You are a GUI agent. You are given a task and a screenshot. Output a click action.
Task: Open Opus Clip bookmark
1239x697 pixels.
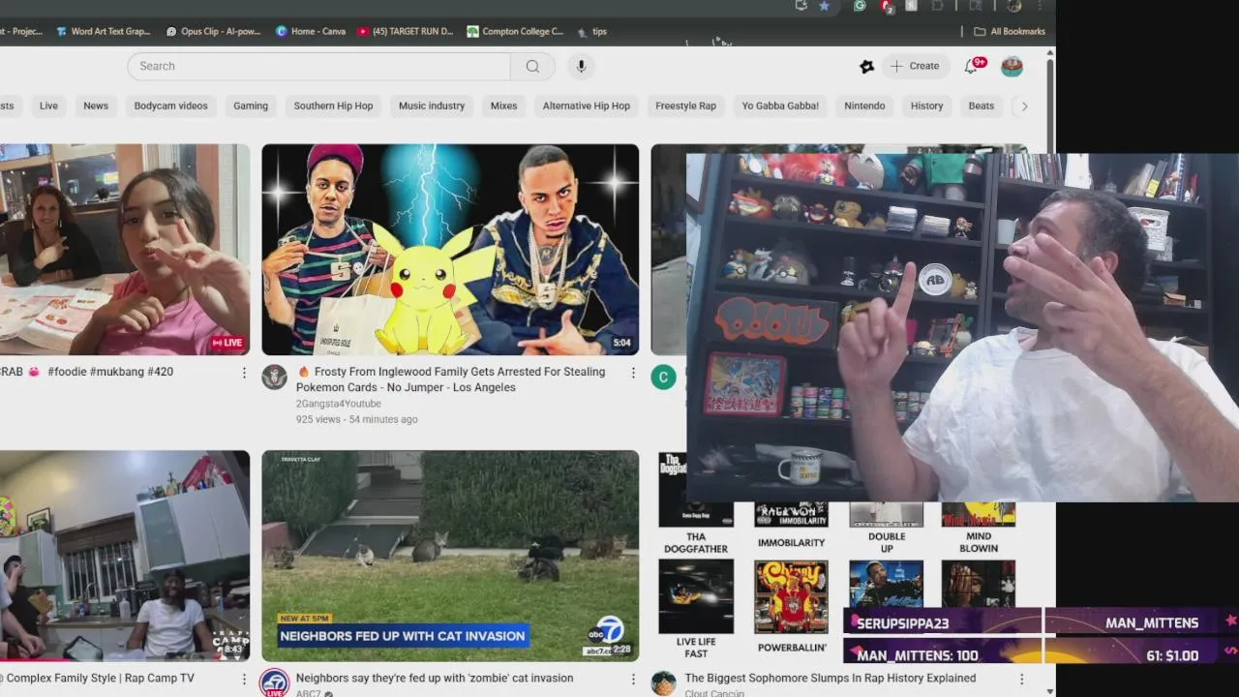213,31
